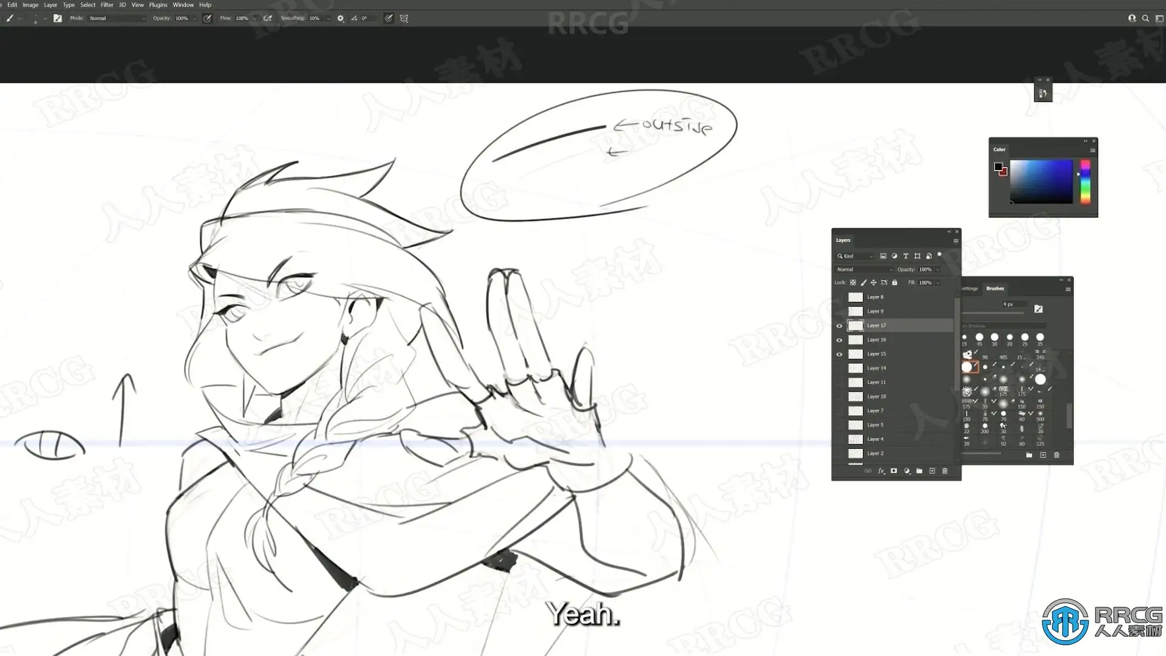1166x656 pixels.
Task: Filter layers by pixel layers icon
Action: (883, 256)
